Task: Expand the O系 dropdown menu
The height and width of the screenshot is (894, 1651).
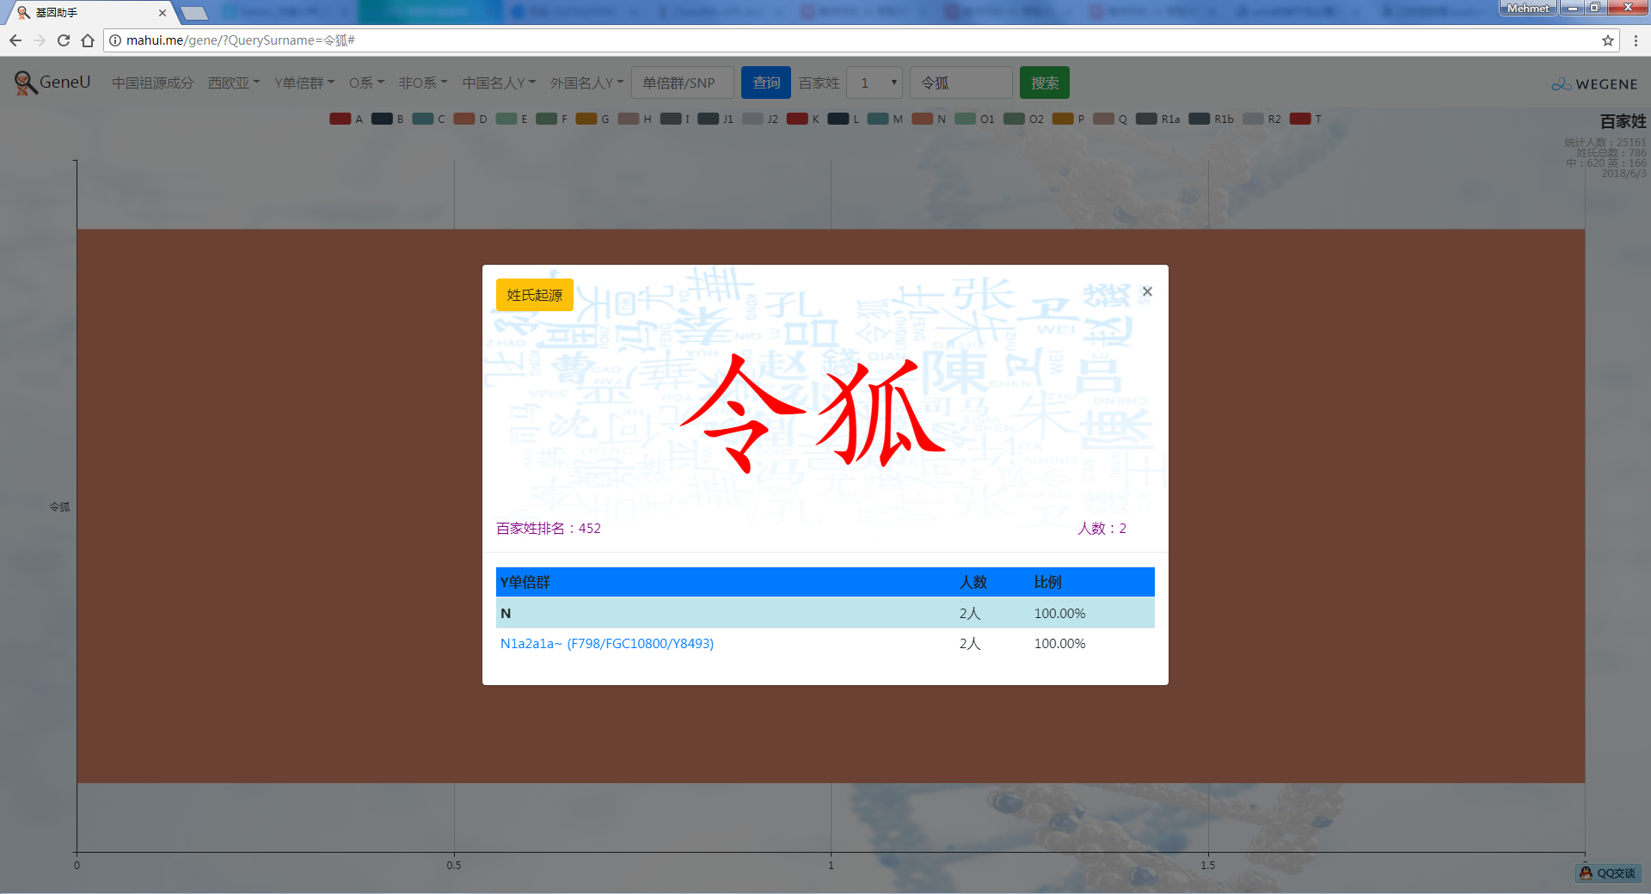Action: (x=366, y=83)
